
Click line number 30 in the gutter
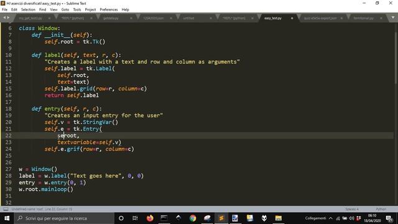click(8, 189)
